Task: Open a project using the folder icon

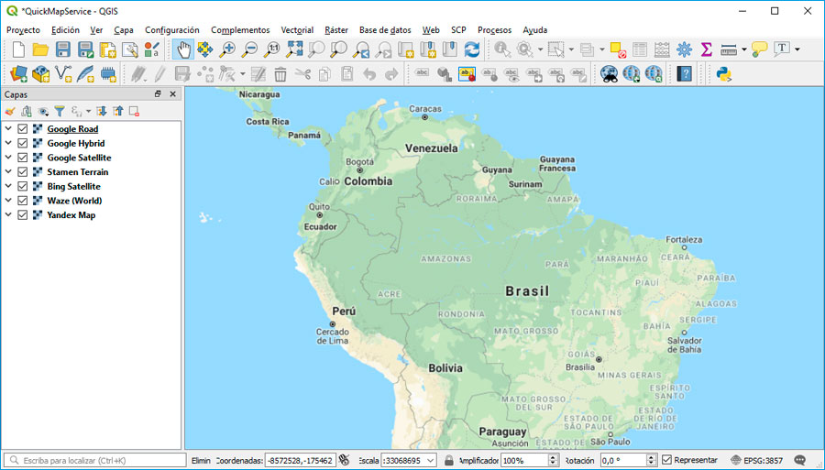Action: pos(40,49)
